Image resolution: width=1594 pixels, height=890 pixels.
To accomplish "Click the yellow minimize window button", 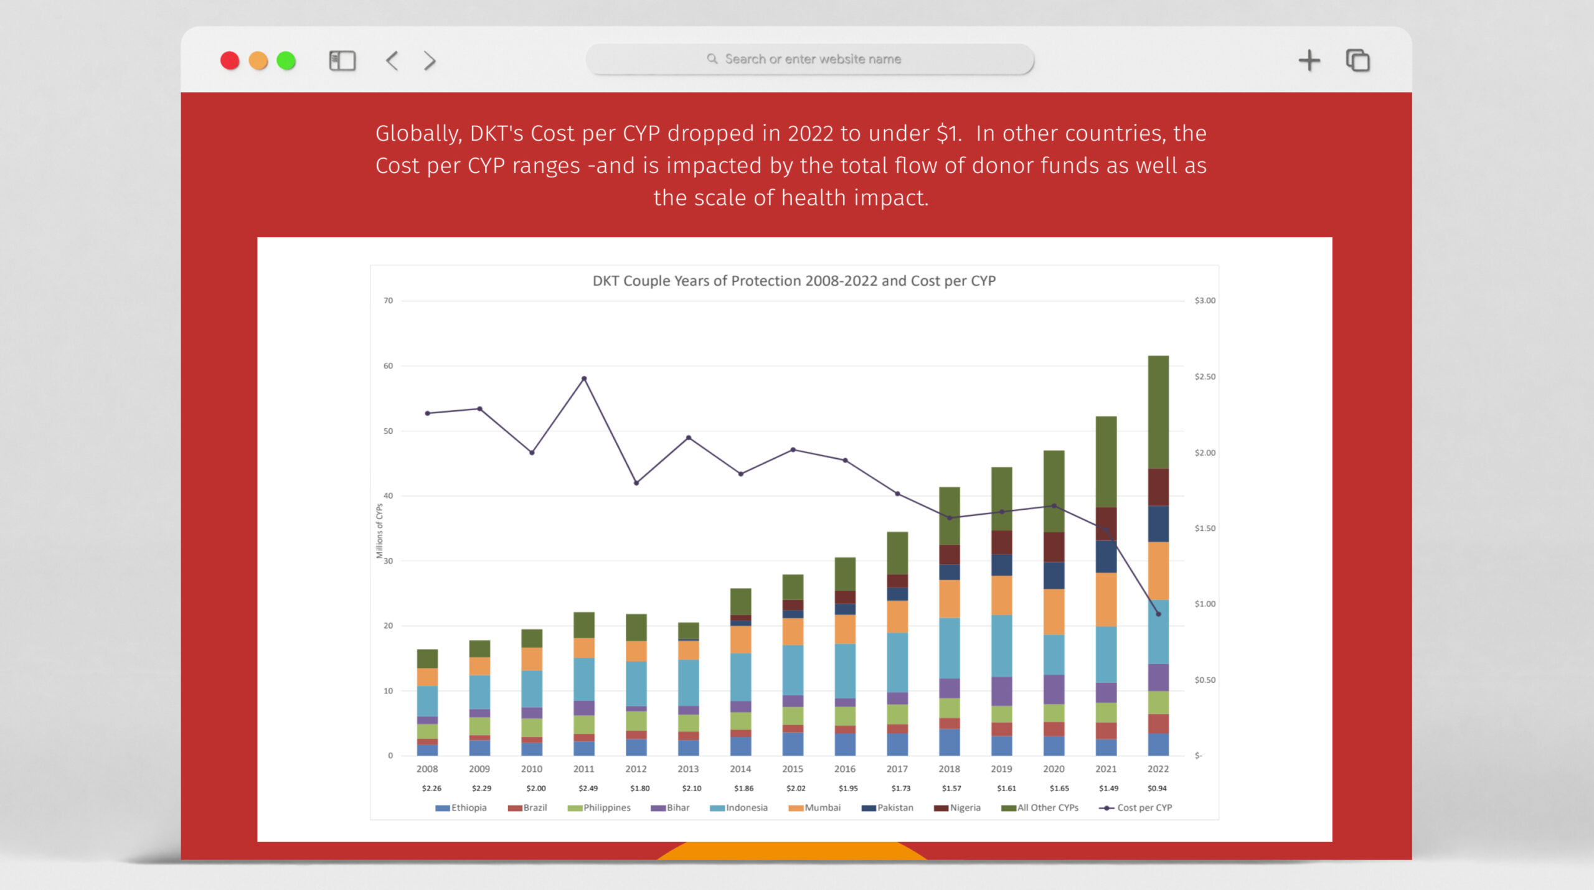I will tap(258, 60).
